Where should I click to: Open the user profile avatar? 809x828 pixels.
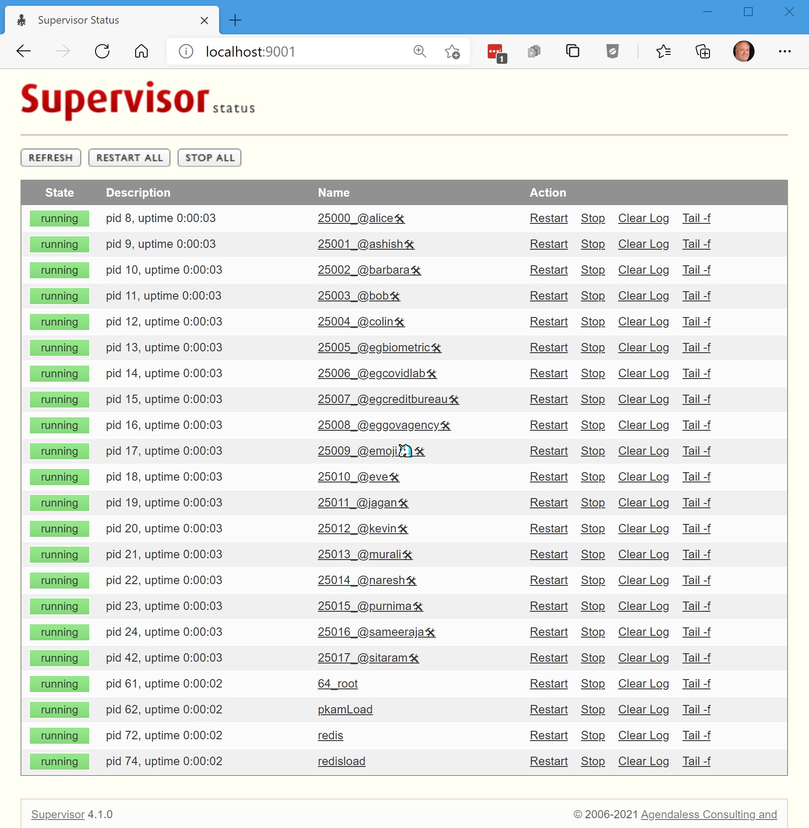[744, 51]
